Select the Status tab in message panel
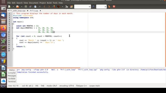Image resolution: width=166 pixels, height=93 pixels. click(x=12, y=70)
